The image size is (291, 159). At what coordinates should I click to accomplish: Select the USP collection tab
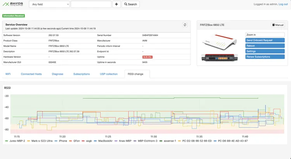[x=109, y=74]
